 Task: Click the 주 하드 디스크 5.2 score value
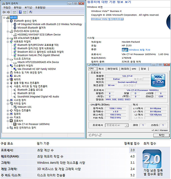133,175
